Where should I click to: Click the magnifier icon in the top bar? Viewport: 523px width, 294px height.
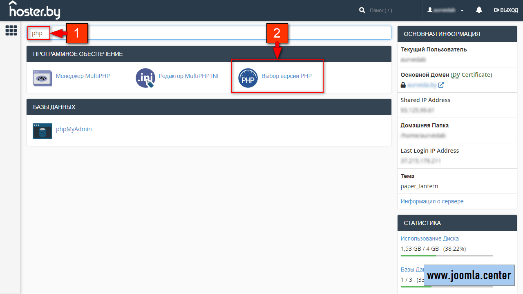362,10
